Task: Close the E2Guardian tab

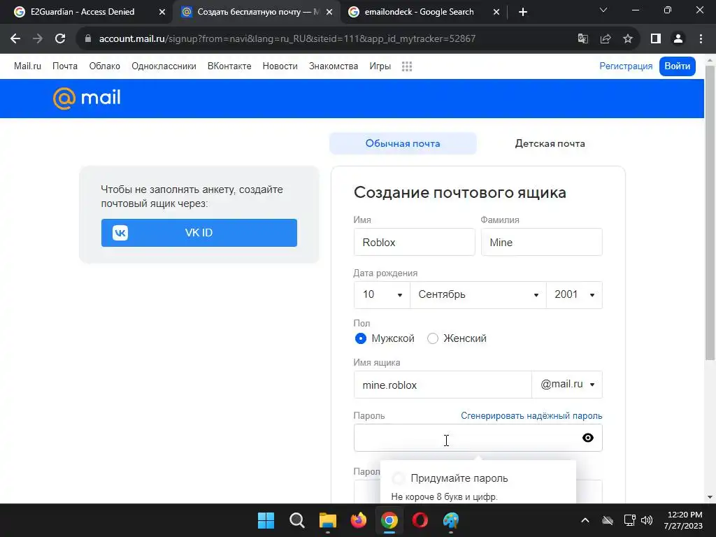Action: click(162, 12)
